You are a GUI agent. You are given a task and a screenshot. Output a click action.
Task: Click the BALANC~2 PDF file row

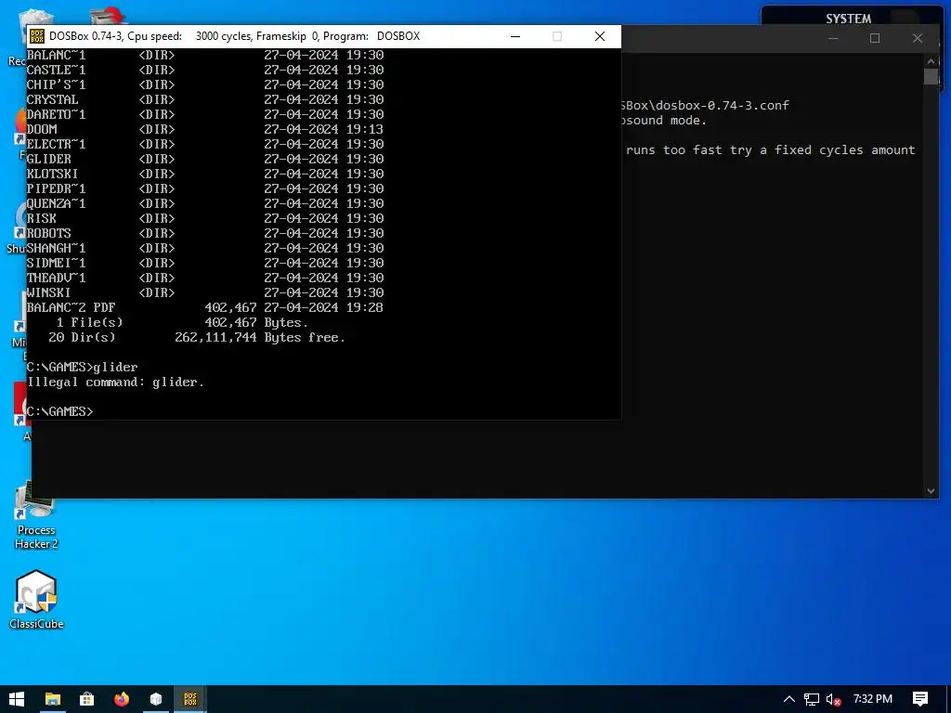[x=205, y=307]
